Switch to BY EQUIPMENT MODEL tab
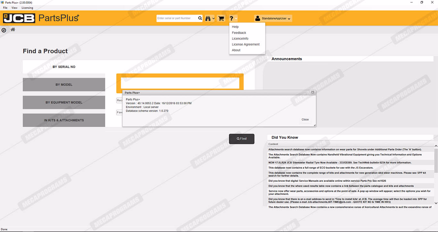The height and width of the screenshot is (232, 438). (x=64, y=102)
